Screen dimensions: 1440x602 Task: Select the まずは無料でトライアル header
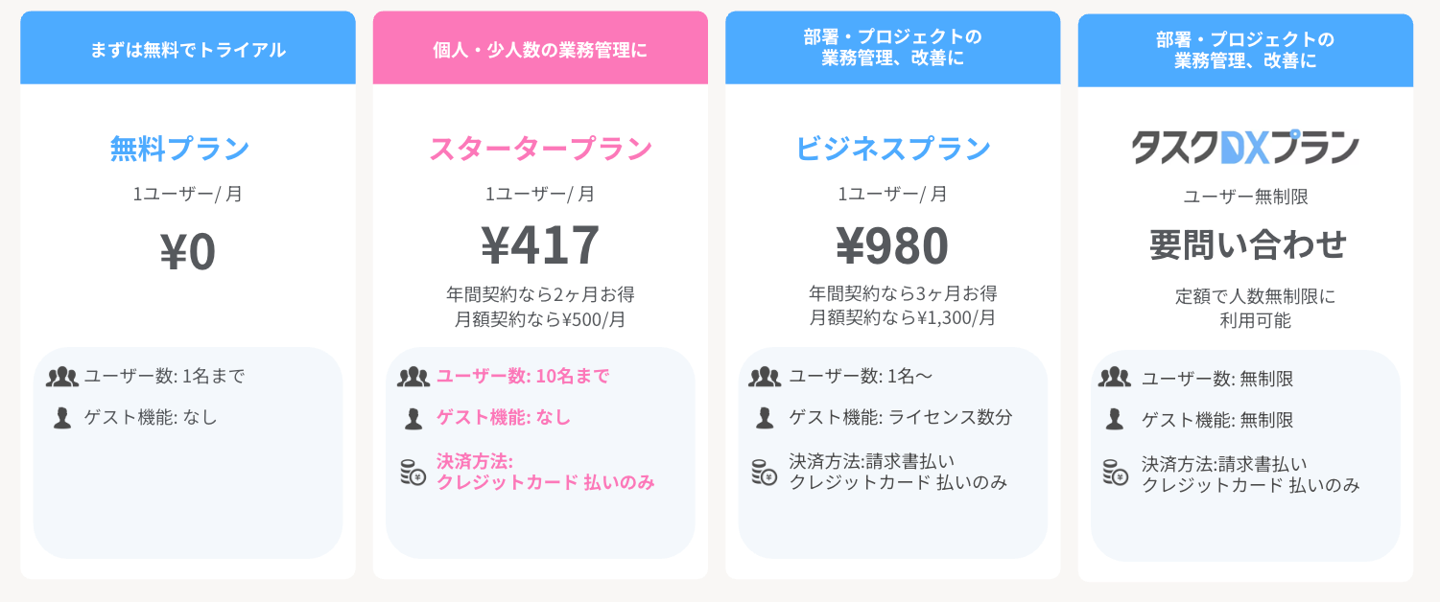click(188, 50)
